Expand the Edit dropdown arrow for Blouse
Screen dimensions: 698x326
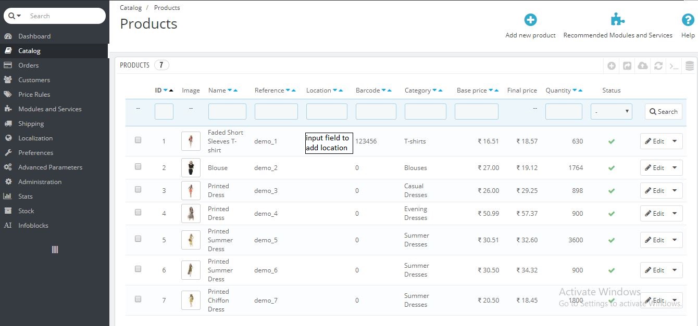click(675, 168)
